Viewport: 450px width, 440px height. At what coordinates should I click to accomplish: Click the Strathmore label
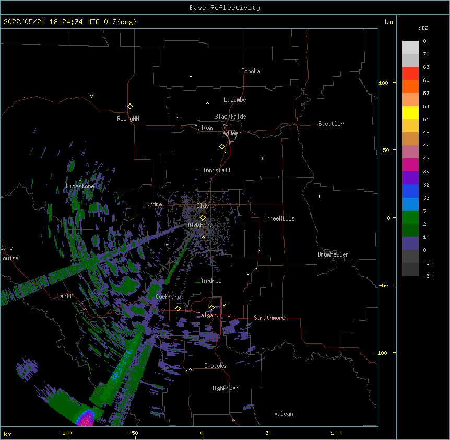pos(269,318)
